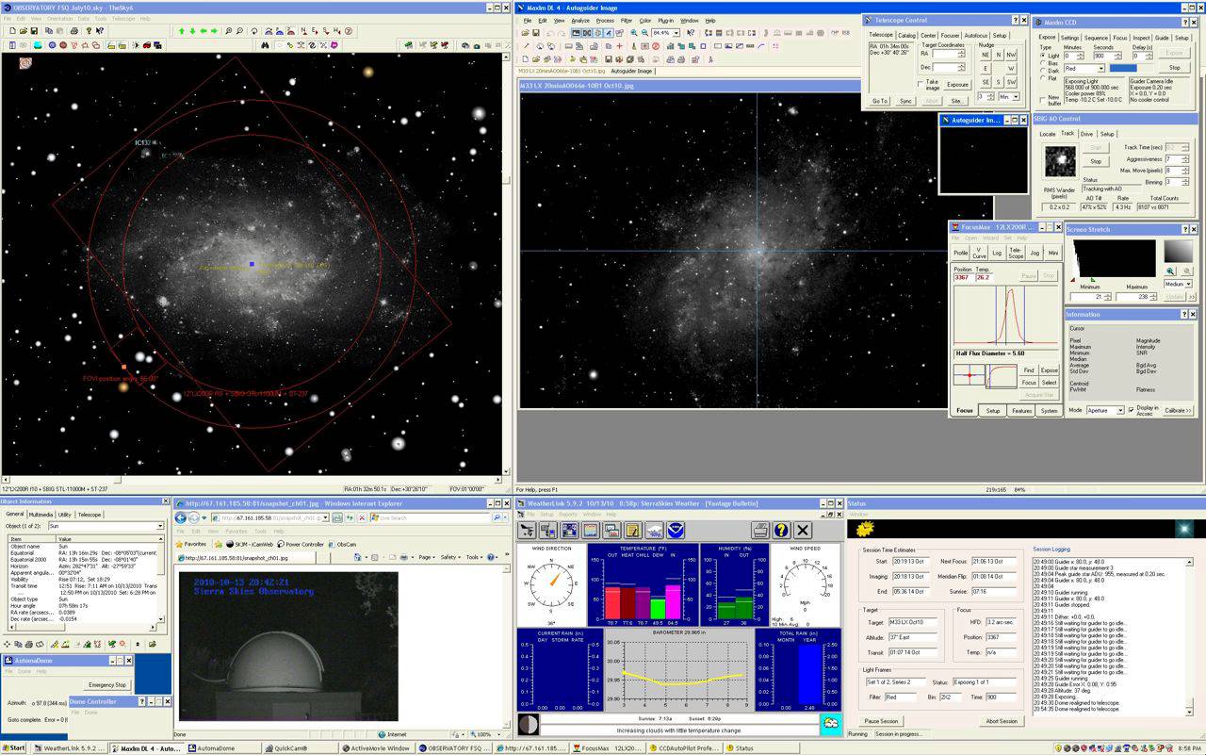The image size is (1206, 755).
Task: Open the Analyze menu in MaxIm DL
Action: pyautogui.click(x=580, y=20)
